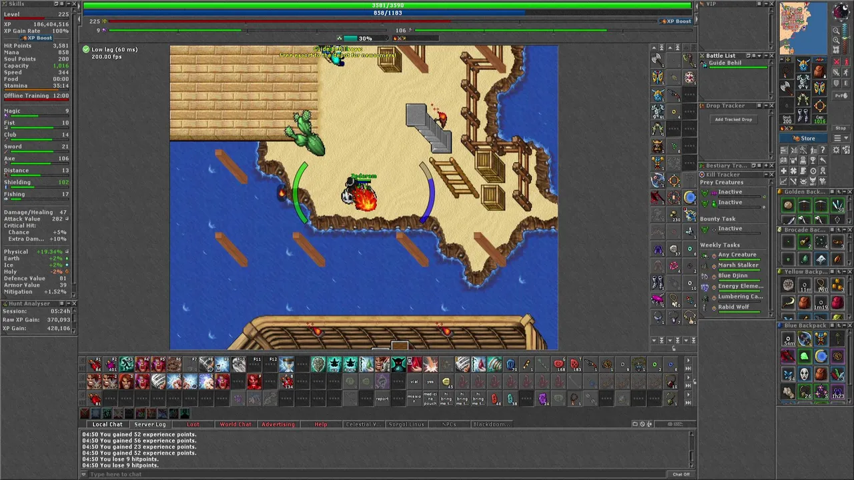The height and width of the screenshot is (480, 854).
Task: Toggle the Chat Off button
Action: pyautogui.click(x=681, y=474)
